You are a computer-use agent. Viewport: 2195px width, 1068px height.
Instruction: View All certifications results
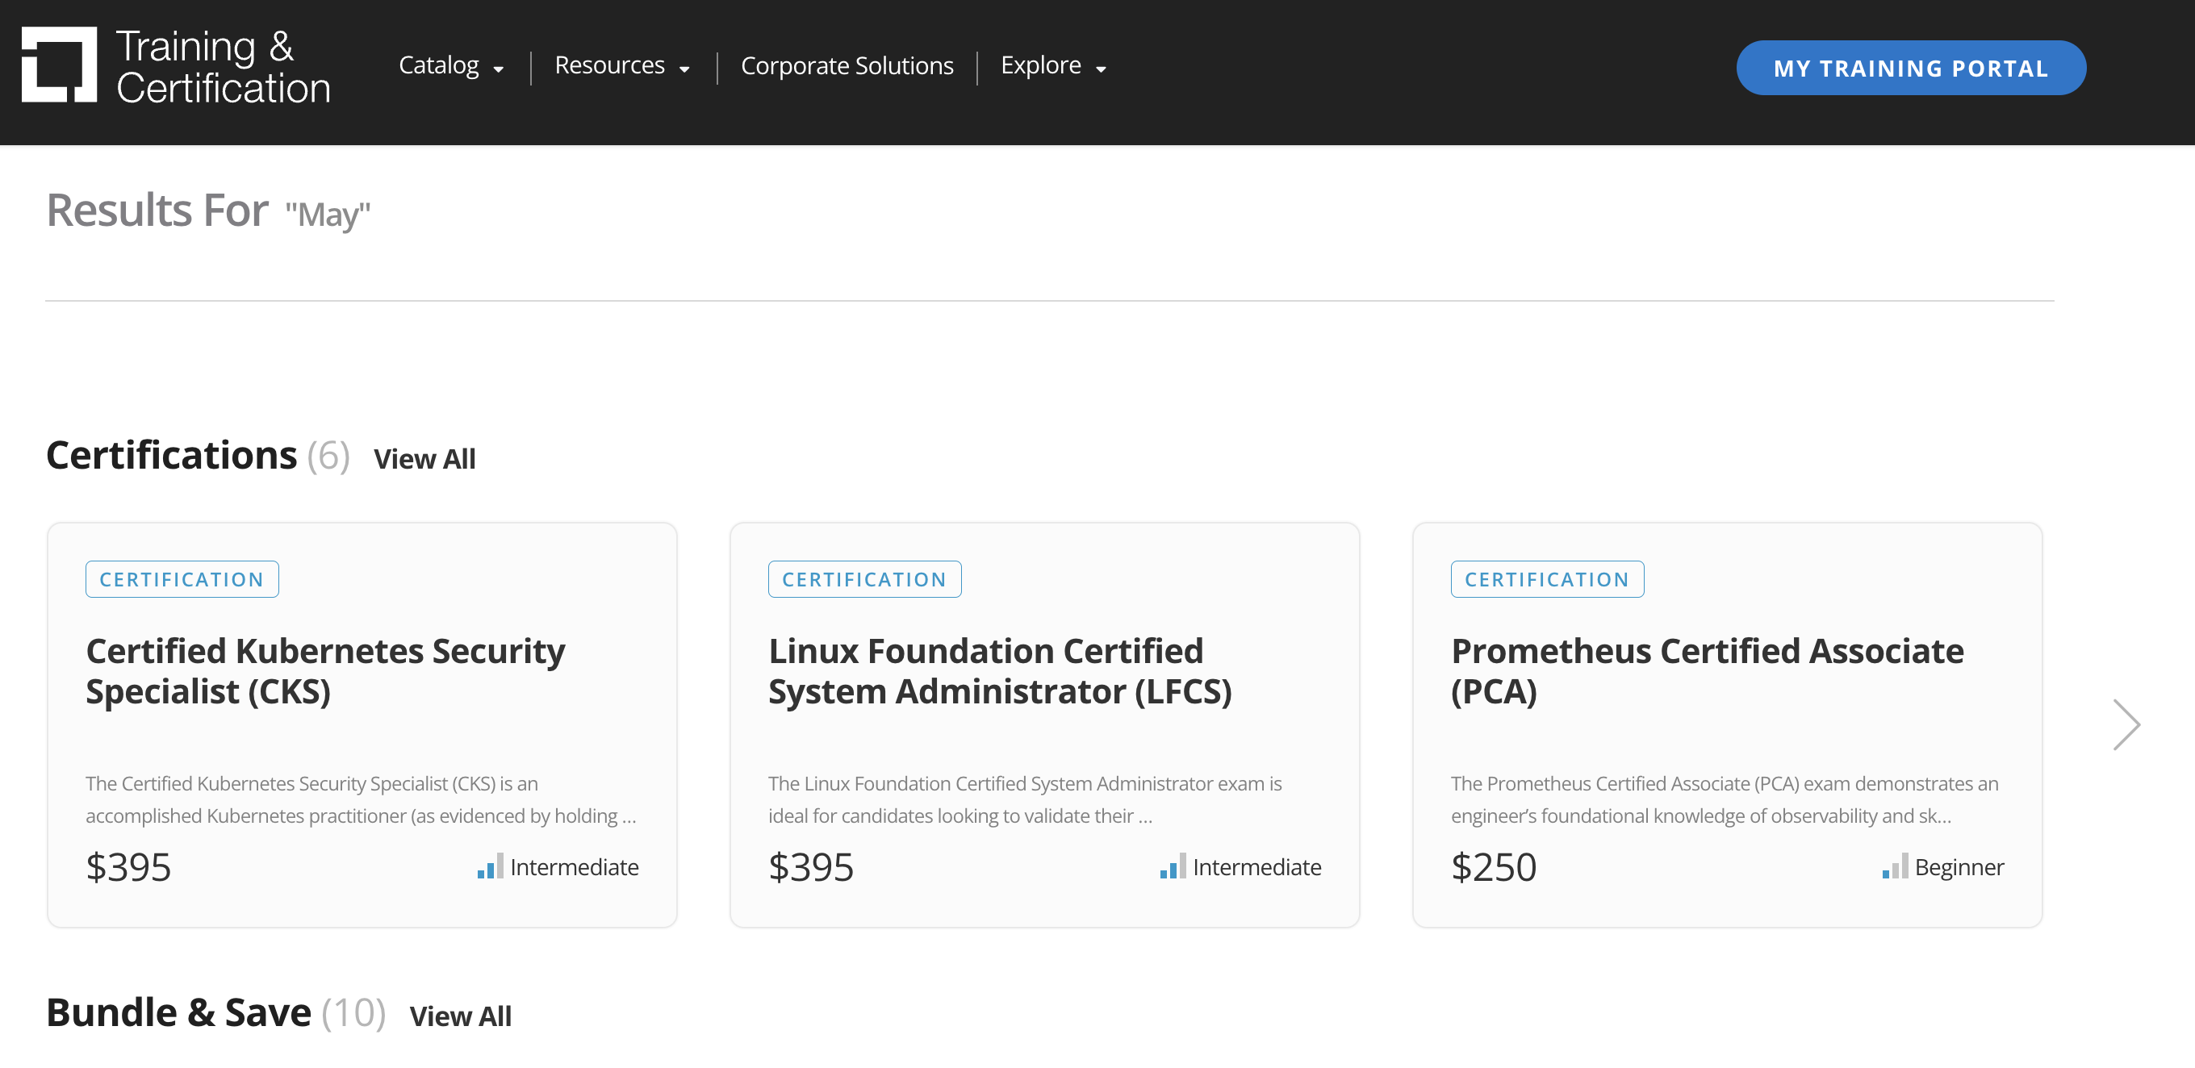click(x=424, y=459)
